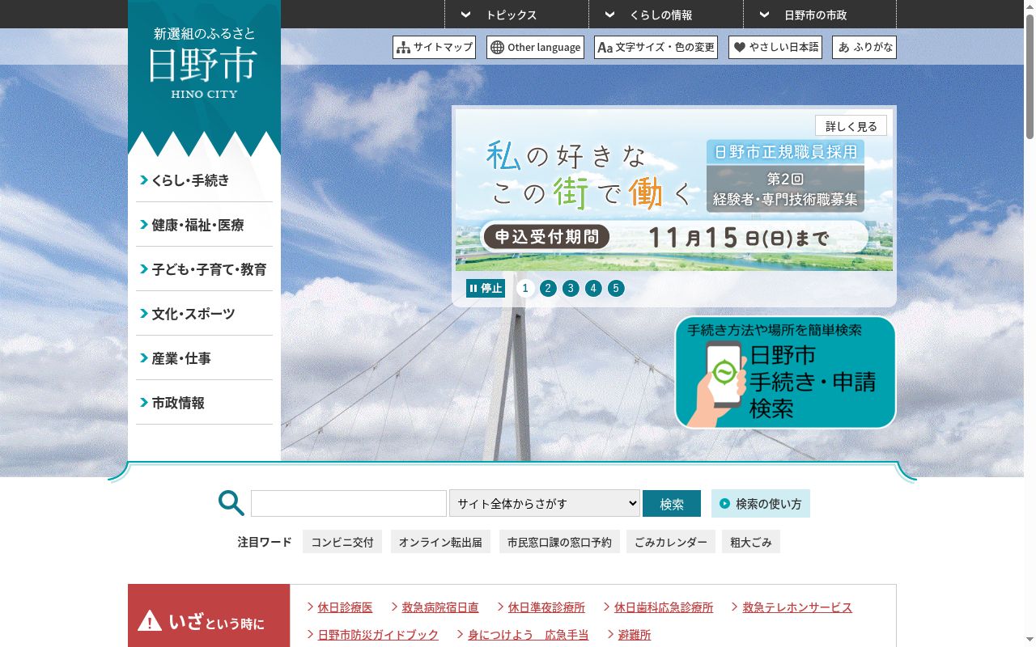Viewport: 1036px width, 647px height.
Task: Focus the site search text field
Action: click(349, 503)
